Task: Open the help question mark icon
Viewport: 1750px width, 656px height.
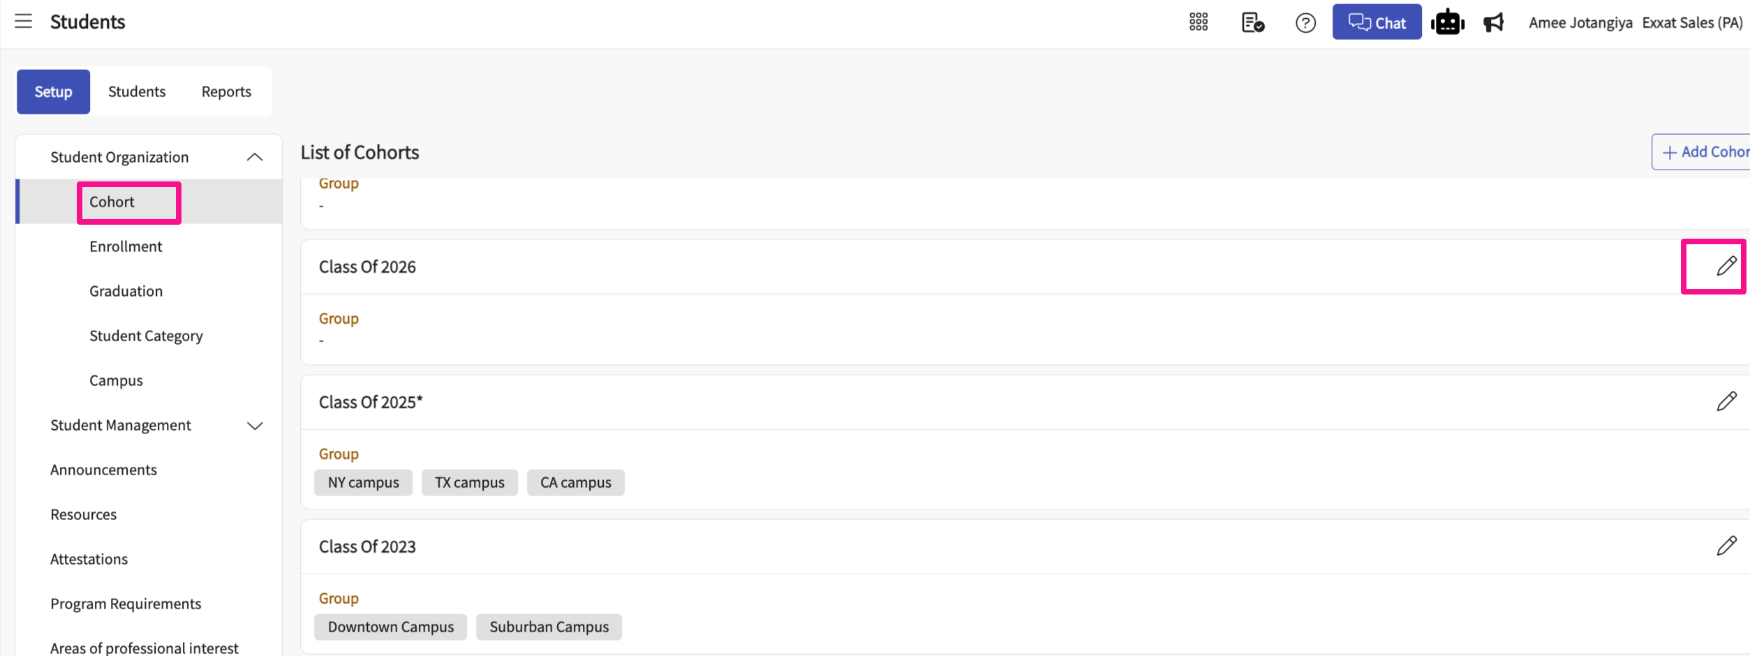Action: tap(1305, 23)
